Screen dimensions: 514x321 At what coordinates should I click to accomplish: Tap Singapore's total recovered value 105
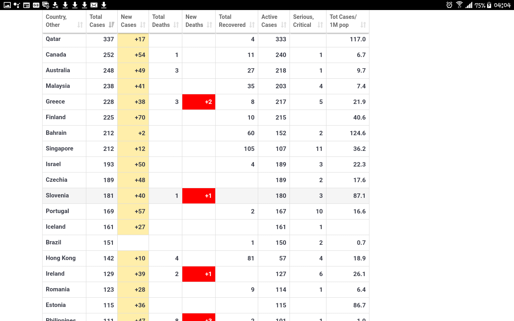(249, 149)
